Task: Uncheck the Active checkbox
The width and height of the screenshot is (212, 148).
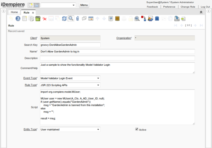Action: tap(137, 129)
